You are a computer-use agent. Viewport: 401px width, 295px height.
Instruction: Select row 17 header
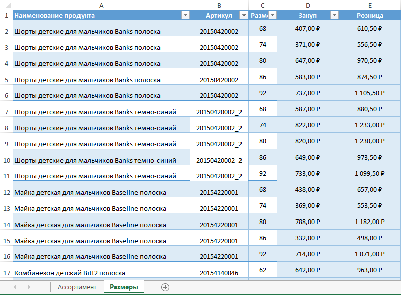(7, 270)
